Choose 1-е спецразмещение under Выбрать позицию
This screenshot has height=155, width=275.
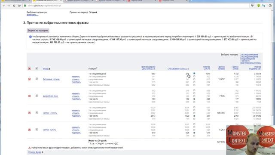(249, 55)
